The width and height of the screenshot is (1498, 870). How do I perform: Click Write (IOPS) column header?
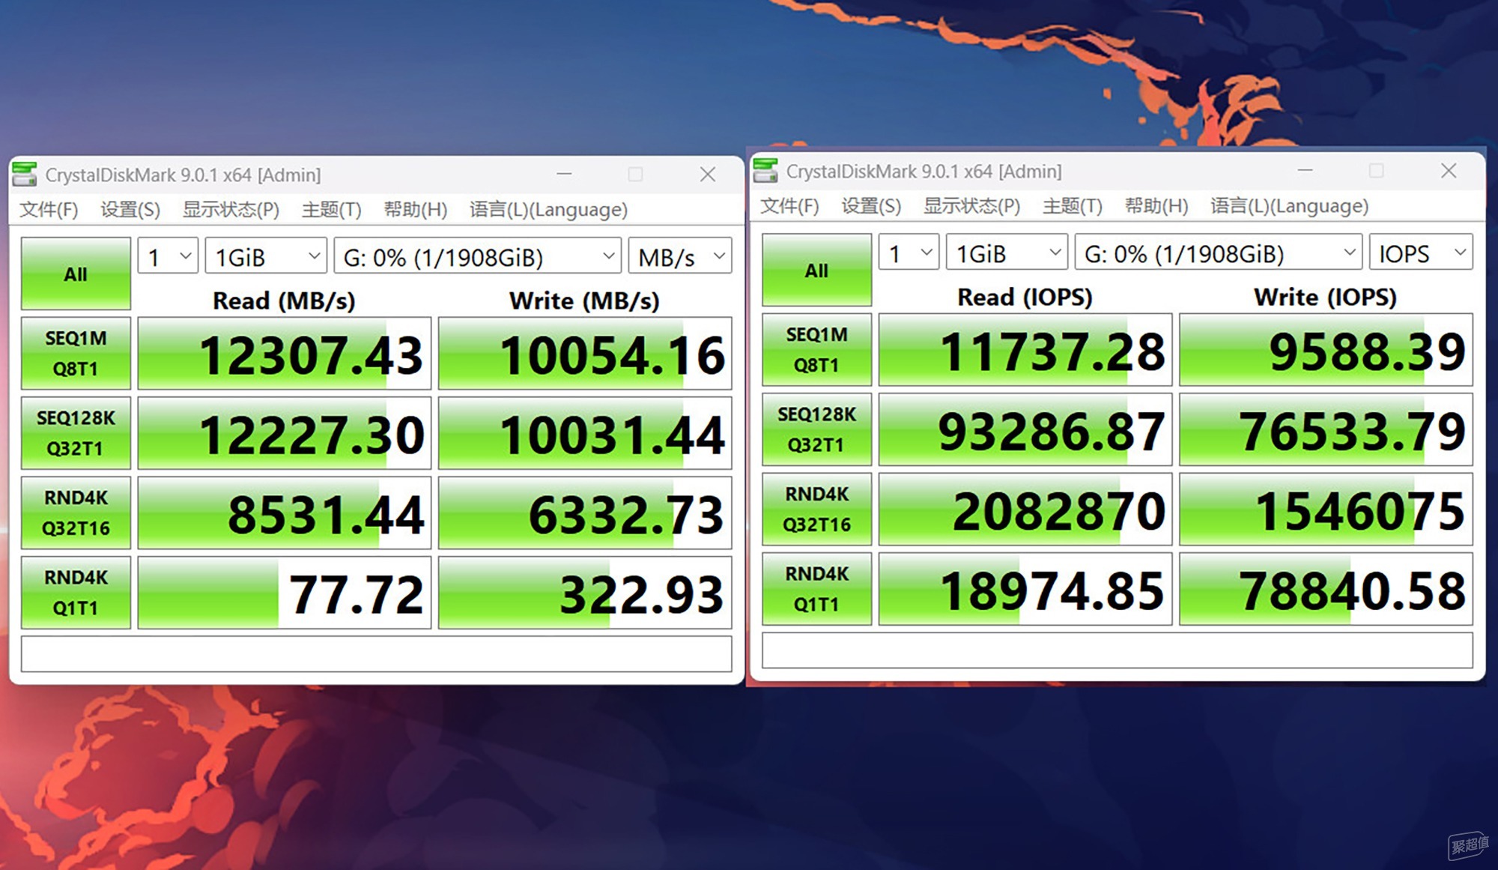click(x=1325, y=297)
